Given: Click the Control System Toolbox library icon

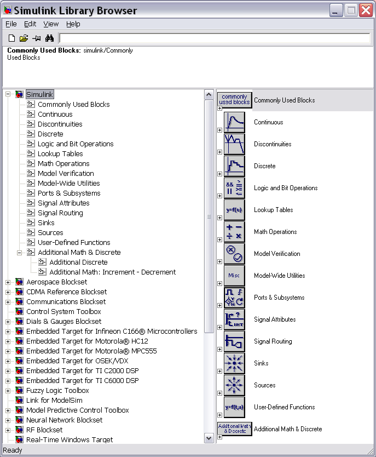Looking at the screenshot, I should click(19, 312).
